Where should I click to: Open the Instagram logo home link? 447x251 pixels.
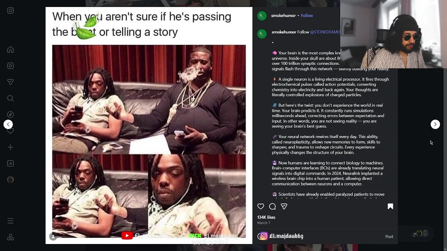(x=10, y=10)
